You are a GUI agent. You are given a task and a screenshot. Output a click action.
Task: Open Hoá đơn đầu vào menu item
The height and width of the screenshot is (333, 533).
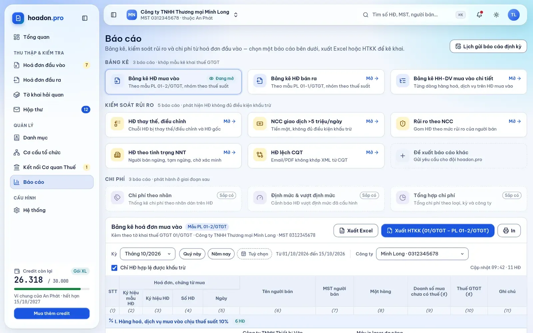52,65
